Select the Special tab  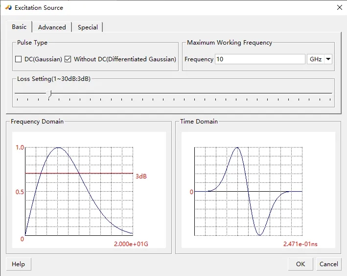pos(88,27)
